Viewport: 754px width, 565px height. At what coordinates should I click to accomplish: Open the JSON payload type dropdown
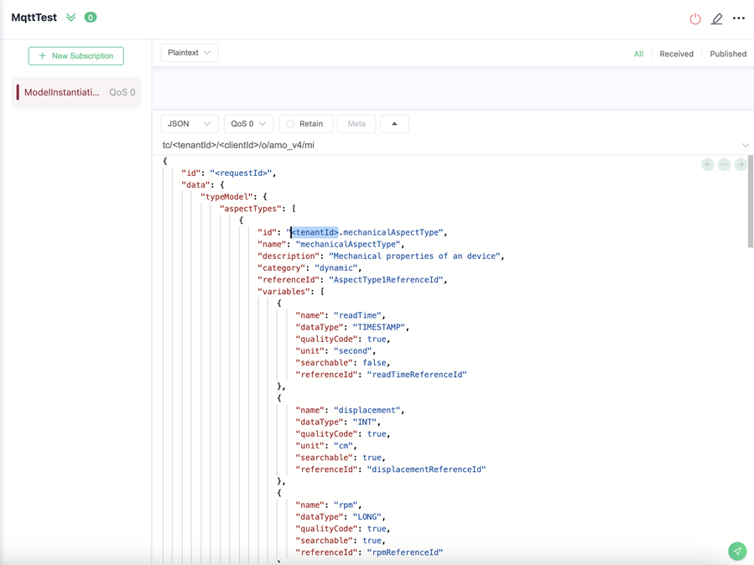pos(189,123)
